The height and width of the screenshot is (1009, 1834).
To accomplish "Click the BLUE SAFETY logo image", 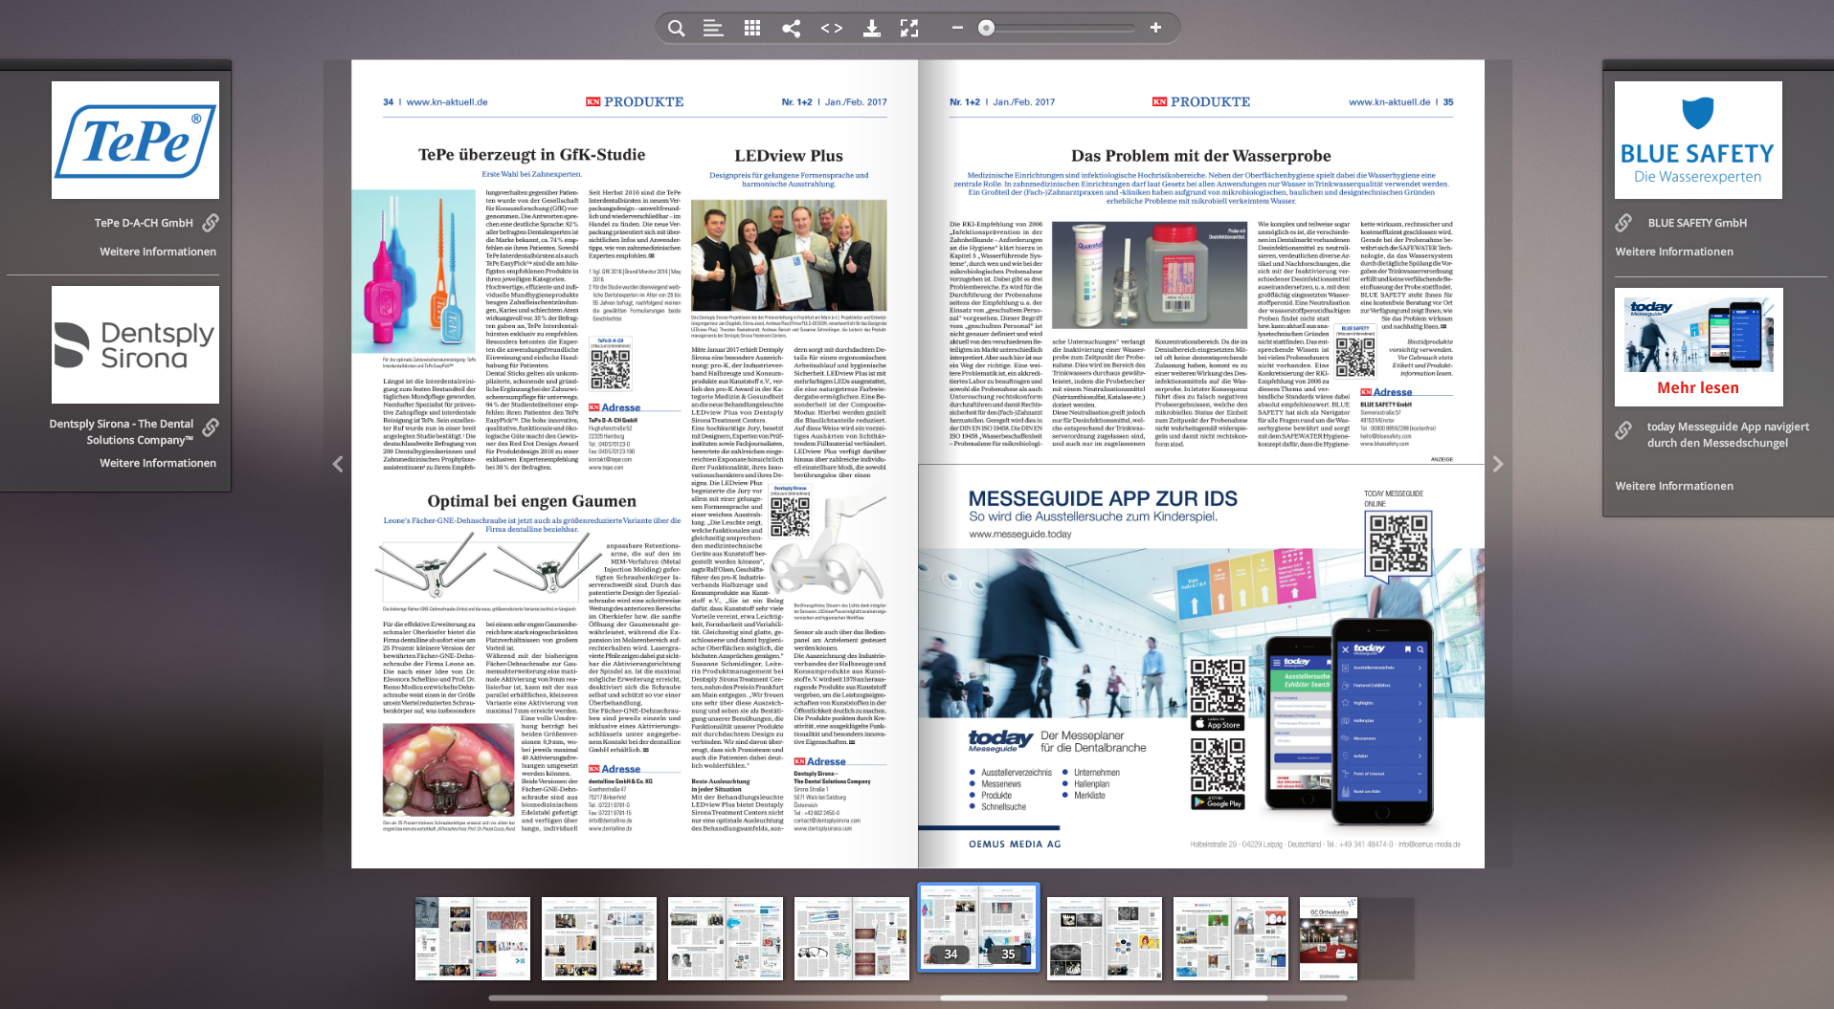I will pyautogui.click(x=1698, y=140).
